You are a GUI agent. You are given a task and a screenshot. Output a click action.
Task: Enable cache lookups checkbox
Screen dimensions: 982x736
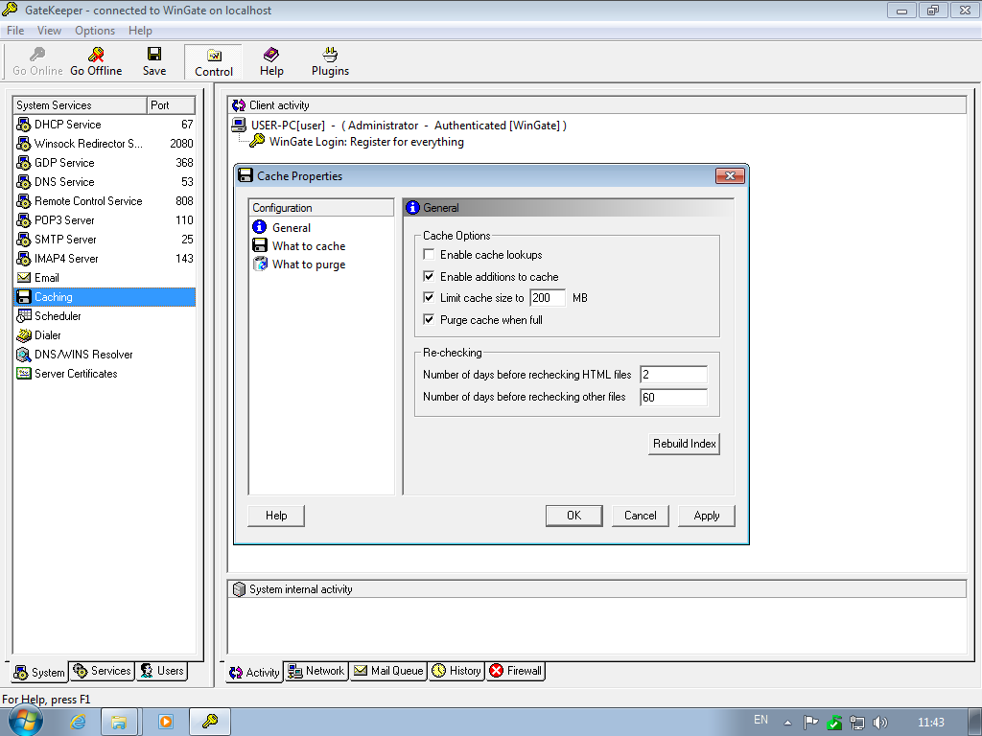(429, 254)
